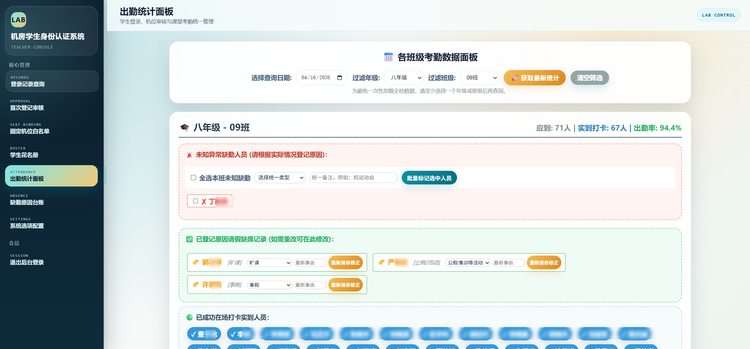Screen dimensions: 750x349
Task: Open 系统选项配置 settings
Action: pyautogui.click(x=52, y=223)
